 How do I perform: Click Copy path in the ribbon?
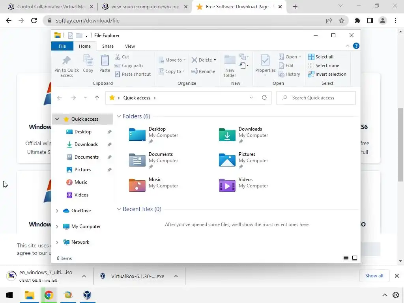point(129,65)
